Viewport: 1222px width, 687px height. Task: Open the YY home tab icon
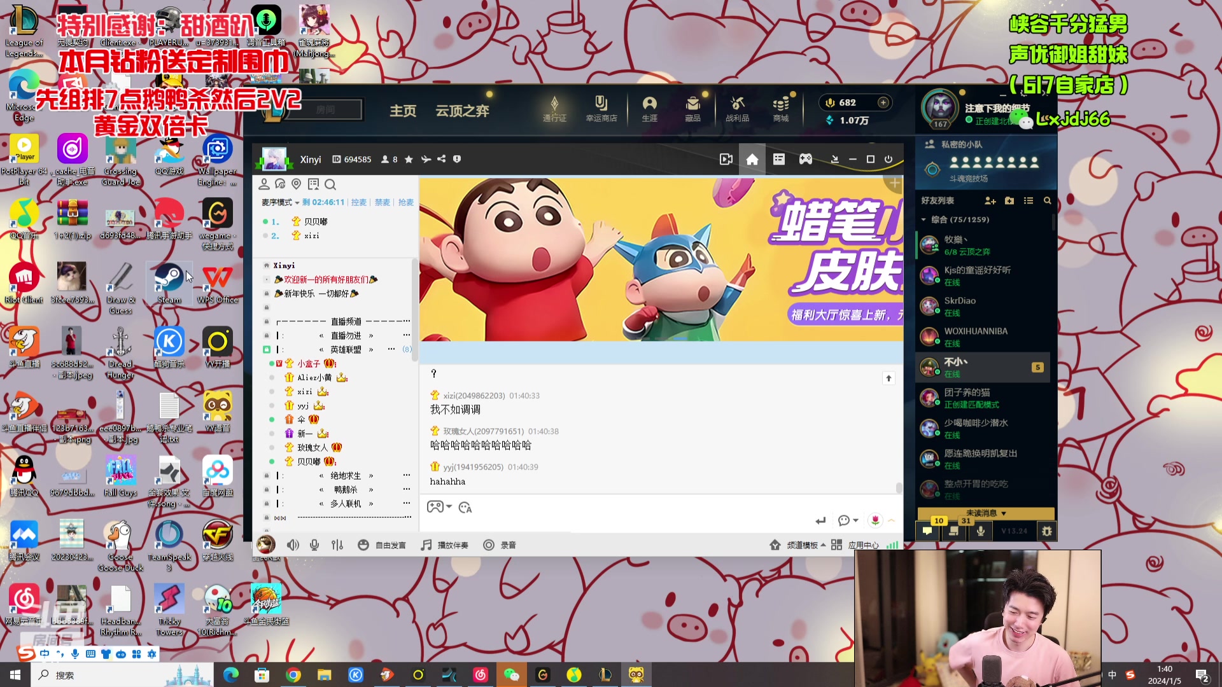click(752, 159)
